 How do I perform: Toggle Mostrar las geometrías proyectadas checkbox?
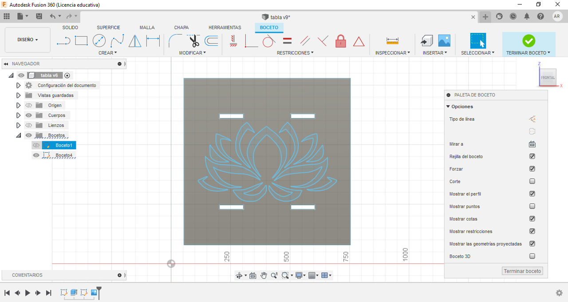(x=532, y=243)
